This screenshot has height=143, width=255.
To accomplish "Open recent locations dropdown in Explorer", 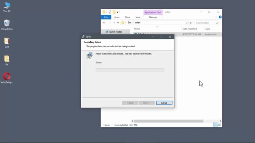I will [114, 23].
